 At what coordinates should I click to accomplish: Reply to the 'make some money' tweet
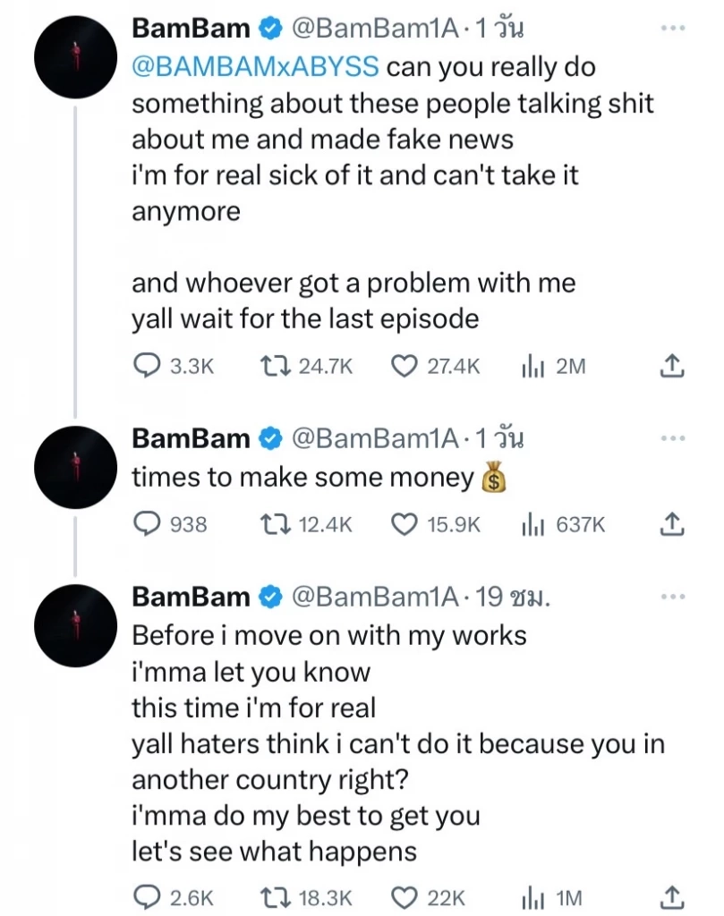[x=146, y=525]
